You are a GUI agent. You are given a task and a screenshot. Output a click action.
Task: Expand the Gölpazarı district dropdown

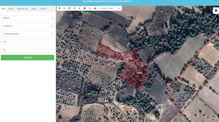[27, 26]
